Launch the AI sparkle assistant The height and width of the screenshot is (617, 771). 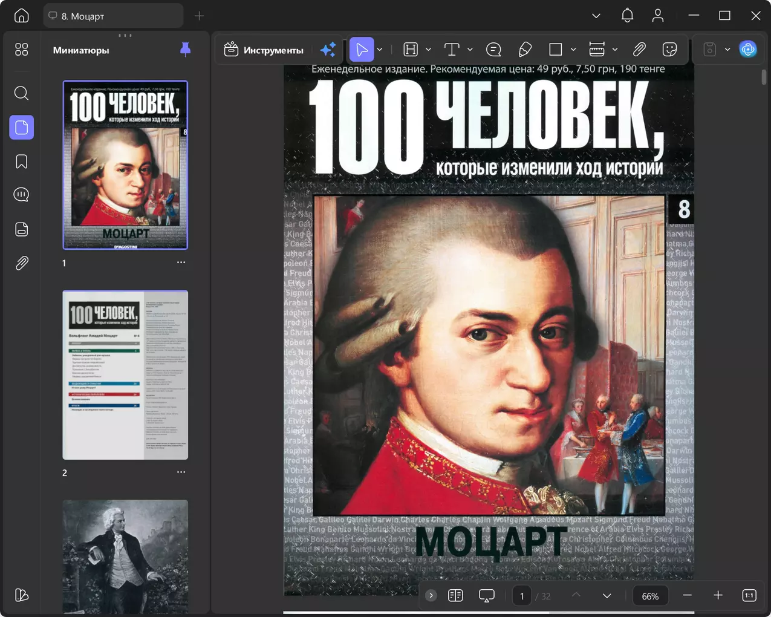328,50
